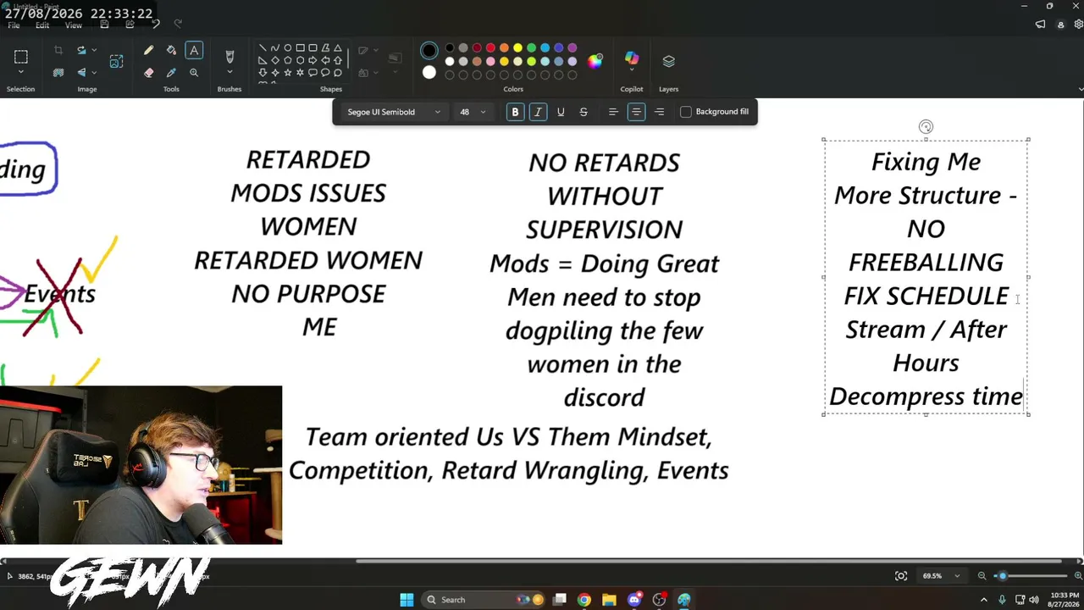This screenshot has width=1084, height=610.
Task: Open the View menu
Action: pos(74,25)
